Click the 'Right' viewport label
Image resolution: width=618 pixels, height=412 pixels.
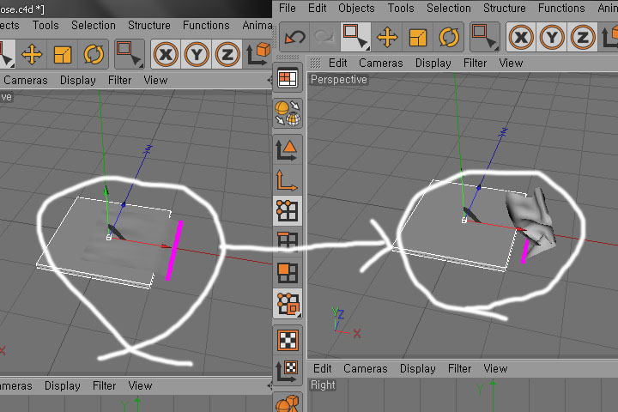tap(323, 385)
